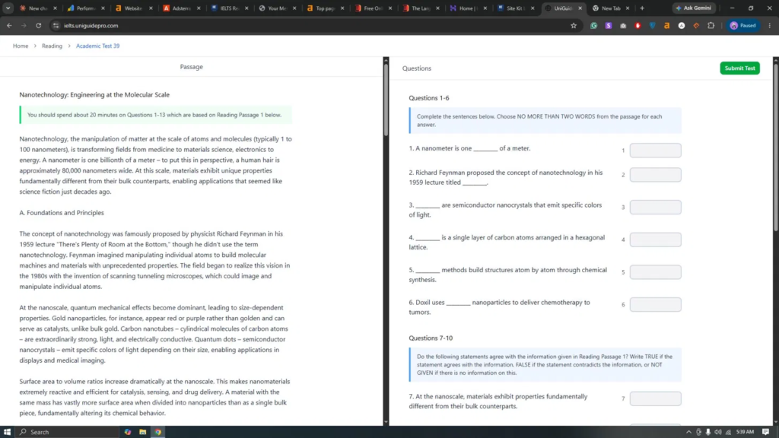The width and height of the screenshot is (779, 438).
Task: Click the Submit Test button
Action: 739,68
